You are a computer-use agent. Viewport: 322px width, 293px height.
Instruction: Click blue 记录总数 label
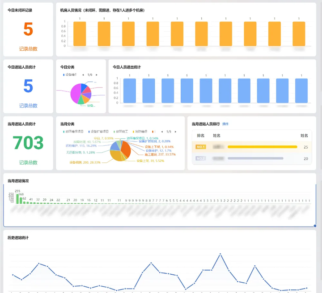(x=28, y=106)
